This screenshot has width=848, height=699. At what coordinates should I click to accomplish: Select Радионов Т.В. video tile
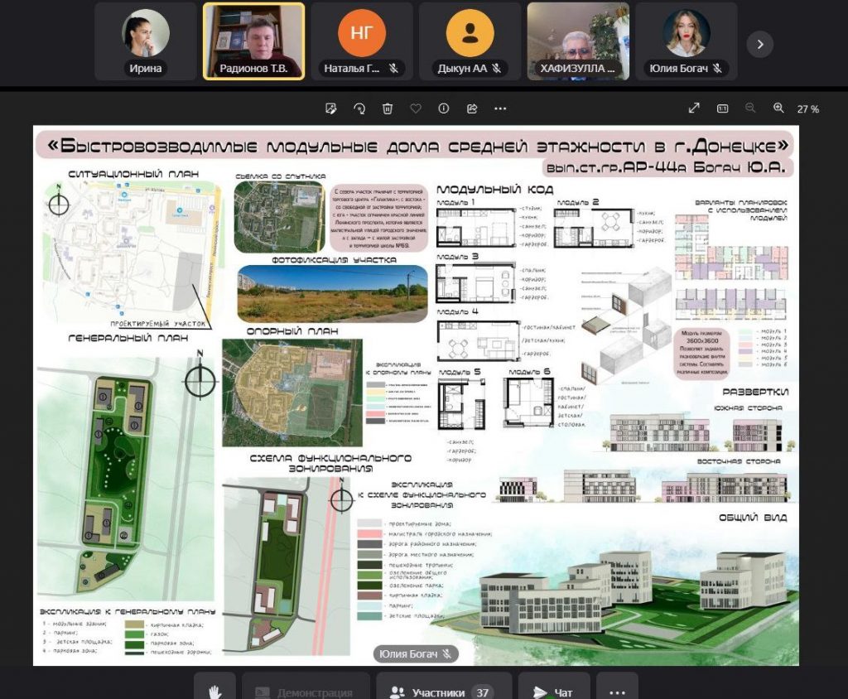click(x=253, y=41)
